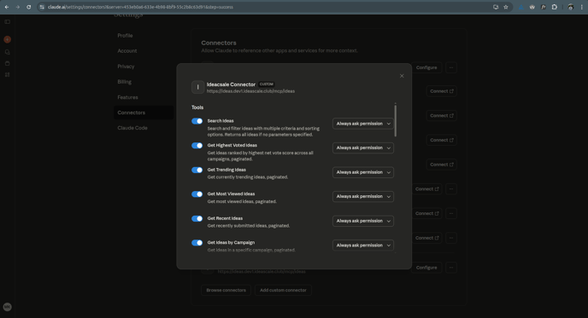Image resolution: width=588 pixels, height=318 pixels.
Task: Click the Tools heading in the dialog
Action: [197, 107]
